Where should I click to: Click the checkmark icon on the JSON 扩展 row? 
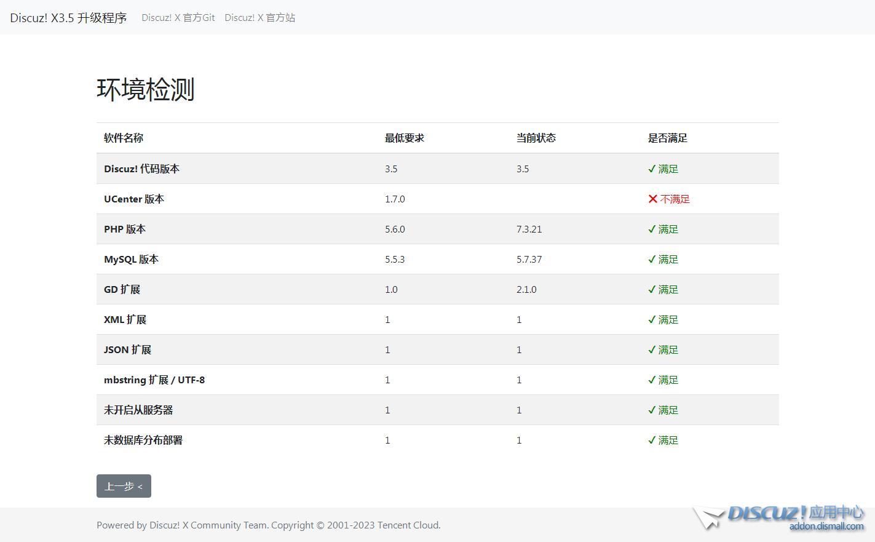point(652,349)
